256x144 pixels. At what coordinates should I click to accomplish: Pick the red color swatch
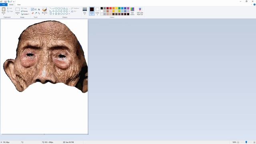[110, 8]
